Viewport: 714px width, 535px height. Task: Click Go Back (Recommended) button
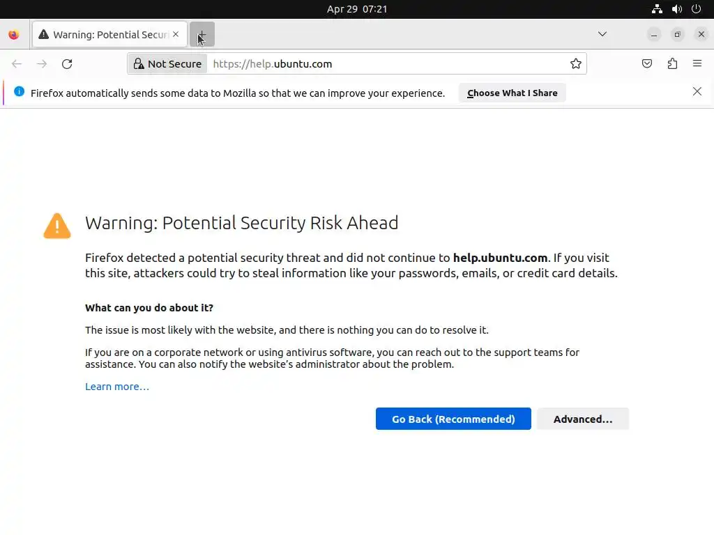click(453, 419)
